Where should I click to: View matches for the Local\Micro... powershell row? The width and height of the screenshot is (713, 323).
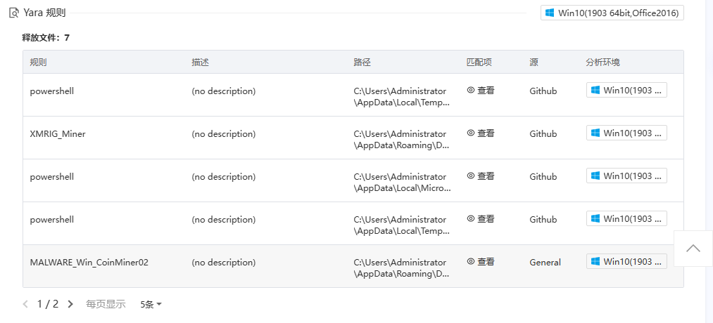[481, 176]
